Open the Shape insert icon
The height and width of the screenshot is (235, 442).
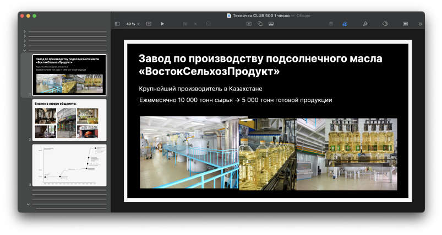260,24
